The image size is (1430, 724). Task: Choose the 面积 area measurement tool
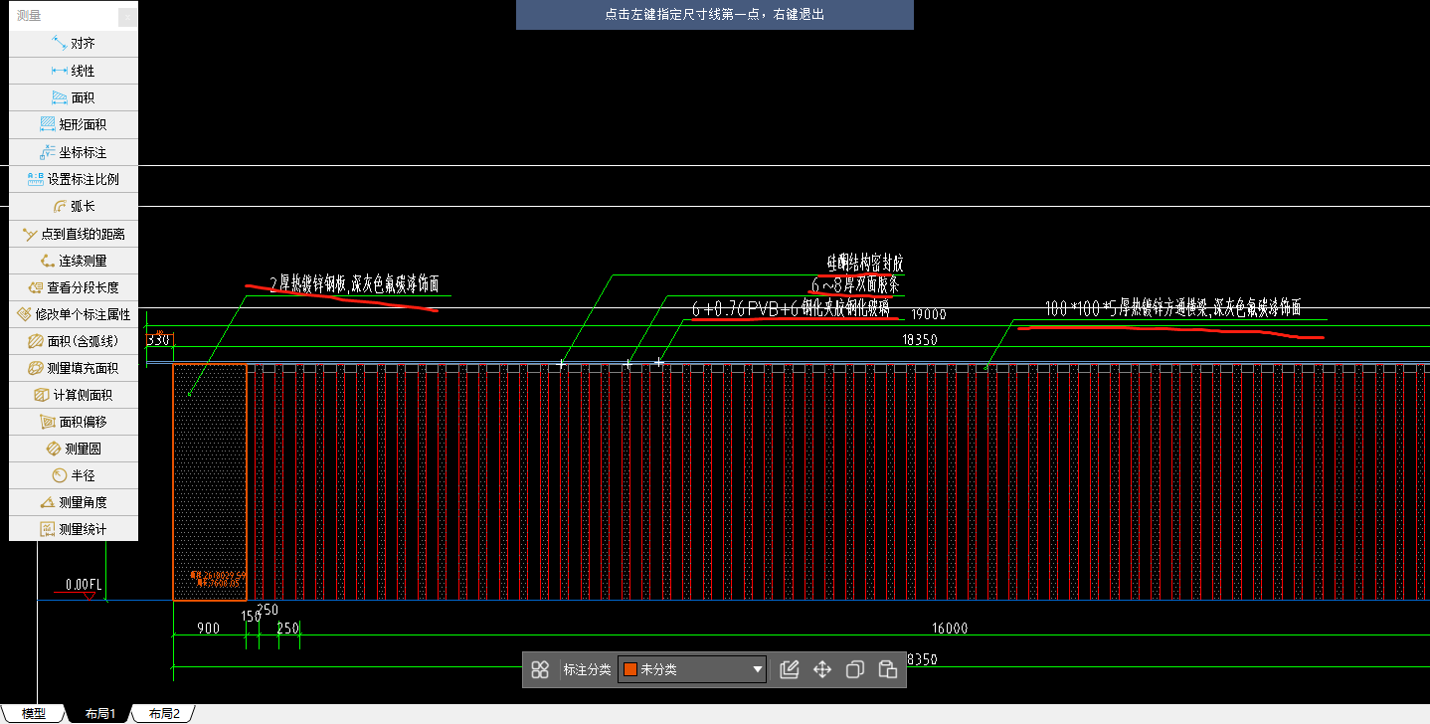73,97
